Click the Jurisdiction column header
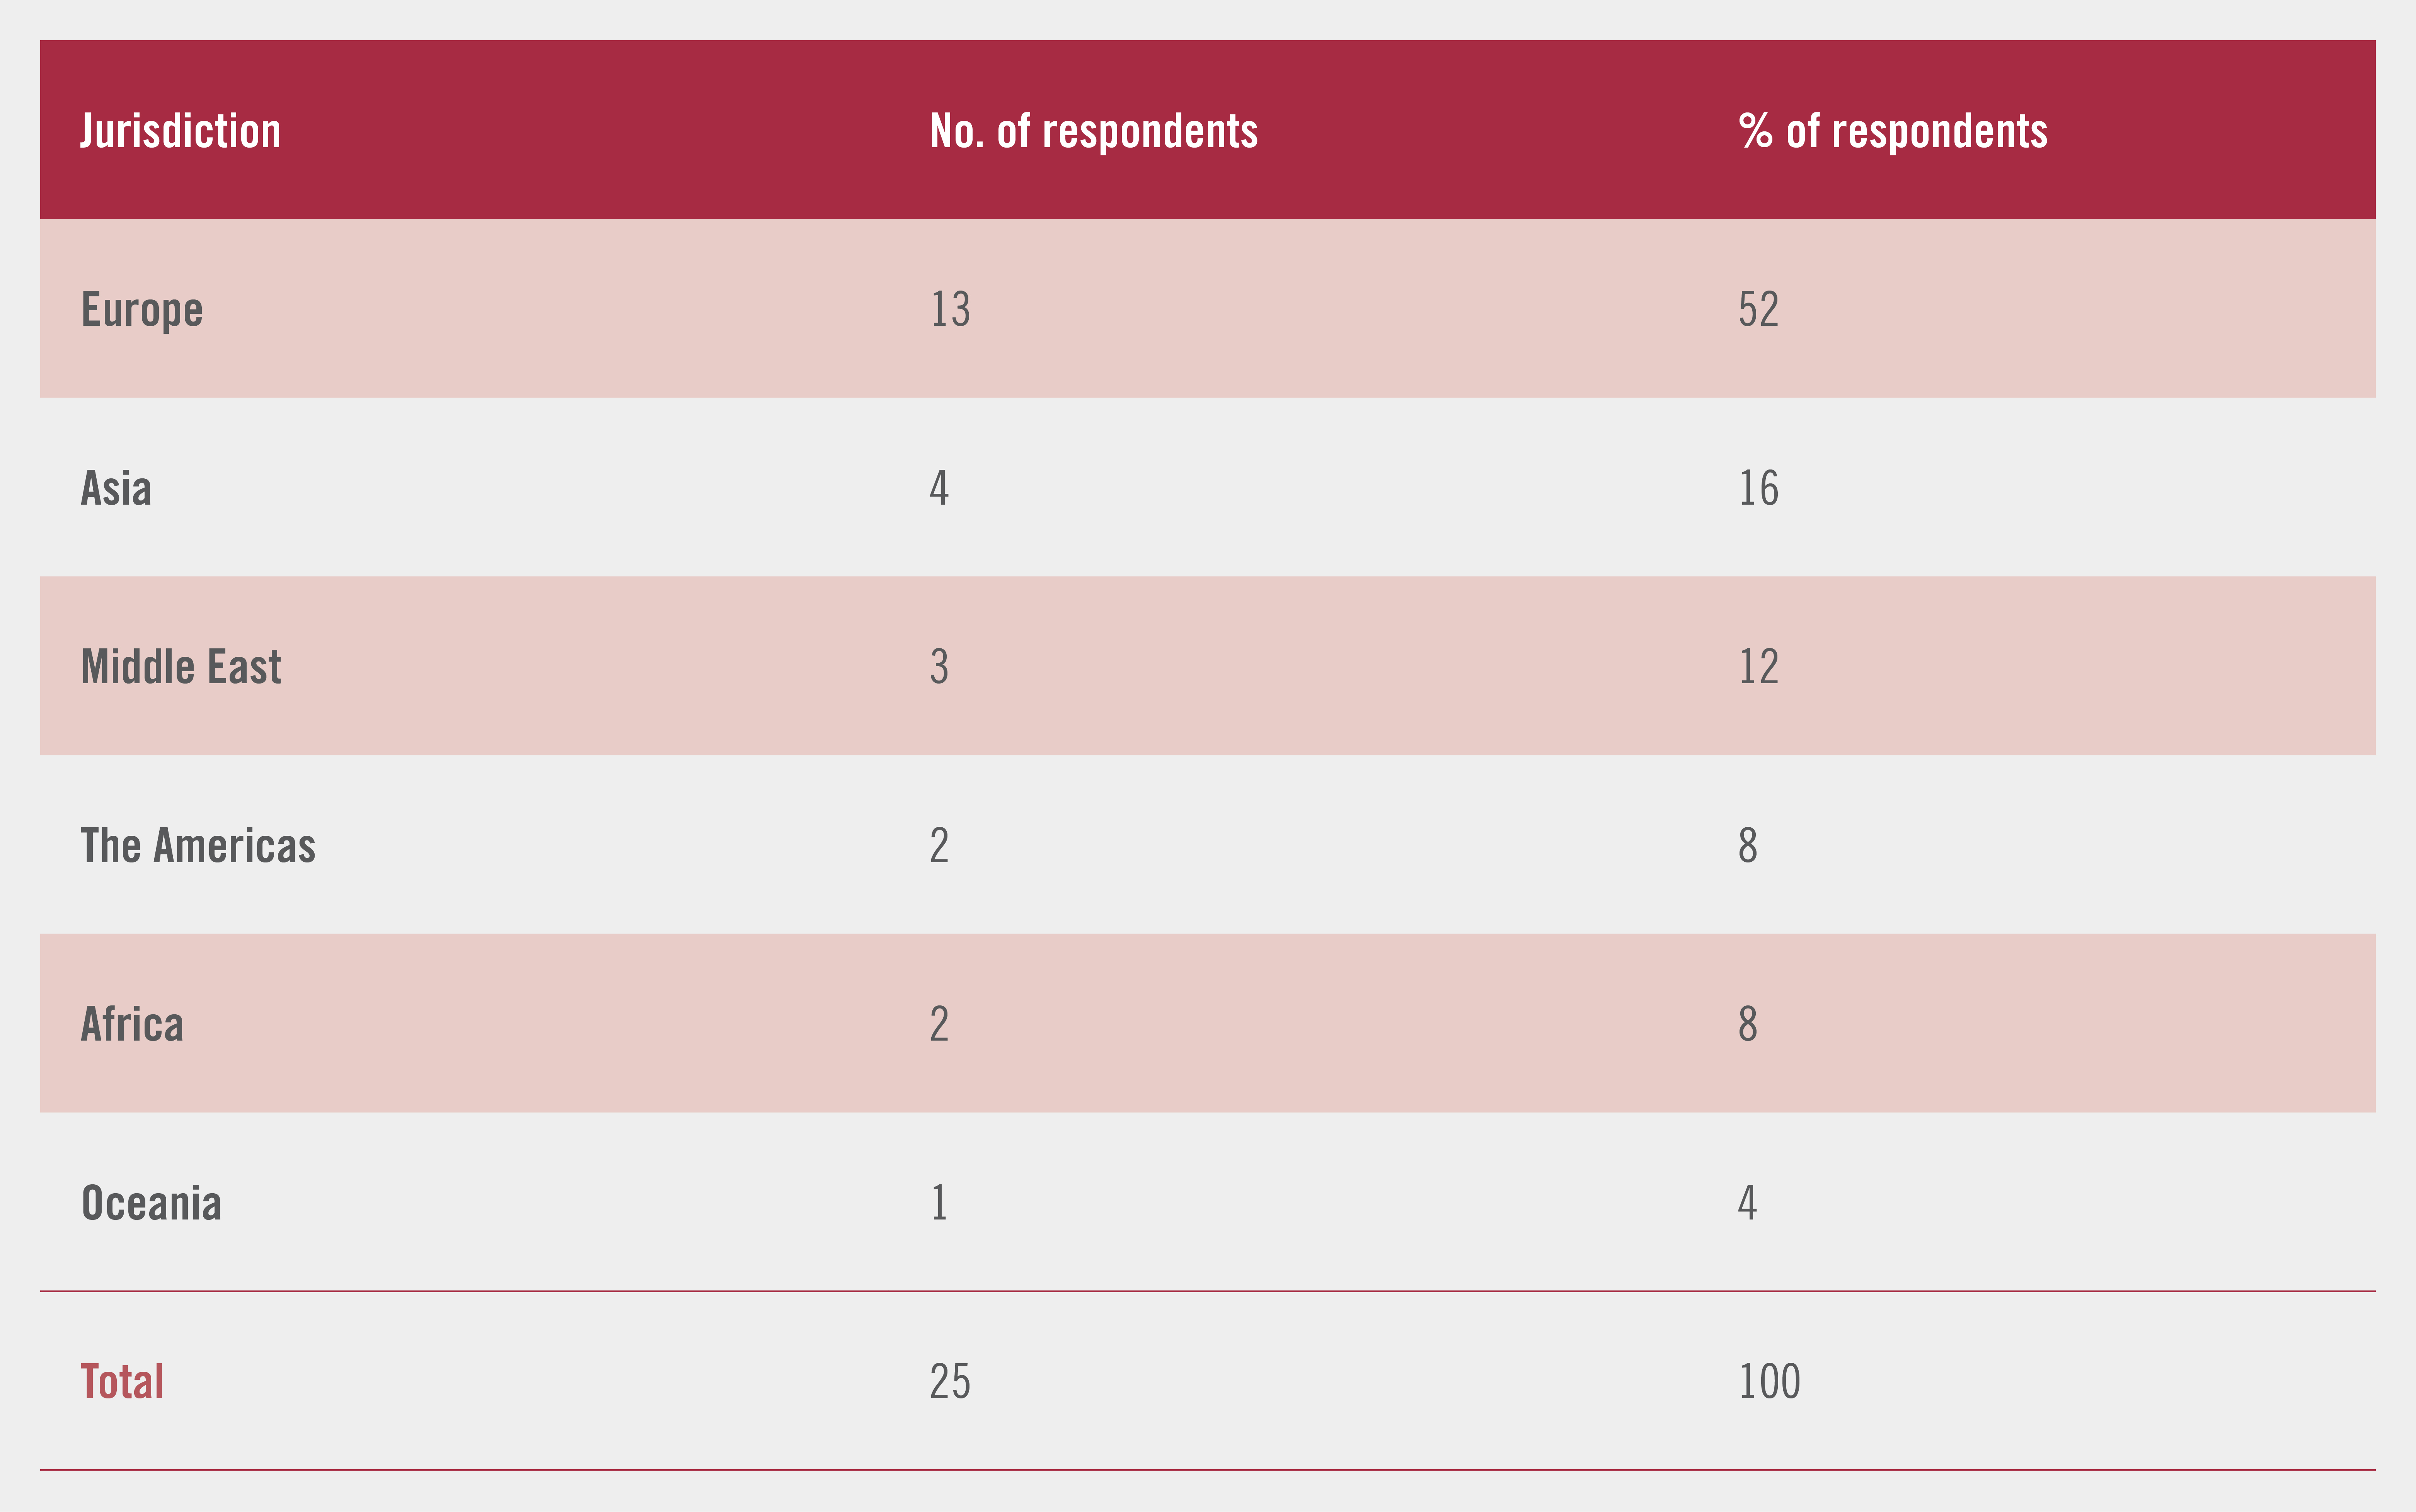2416x1512 pixels. tap(180, 131)
